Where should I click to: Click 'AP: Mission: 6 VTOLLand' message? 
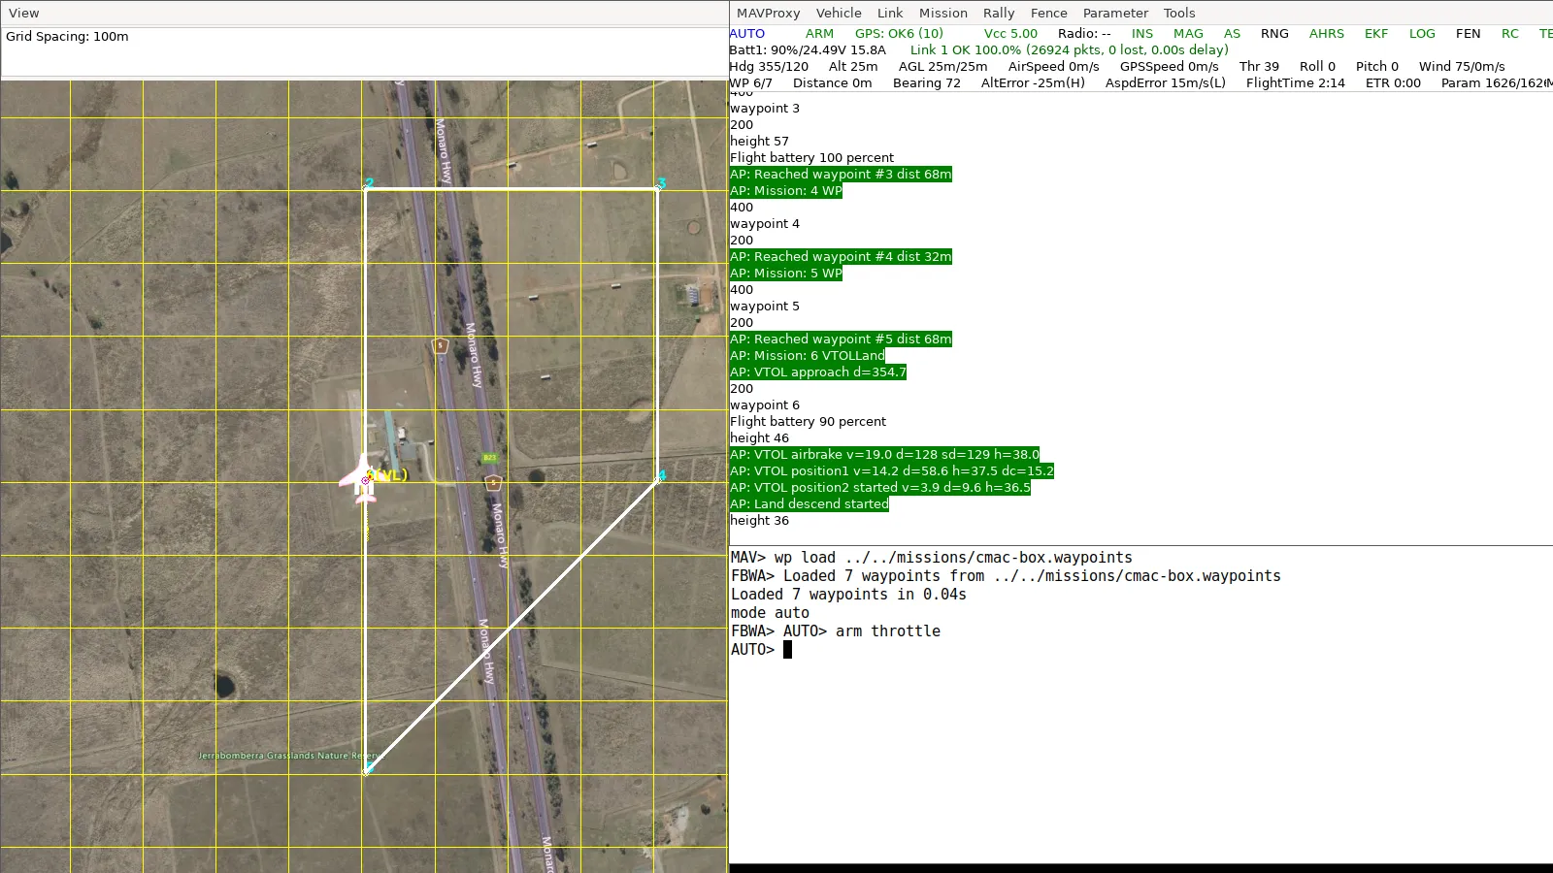pos(807,355)
